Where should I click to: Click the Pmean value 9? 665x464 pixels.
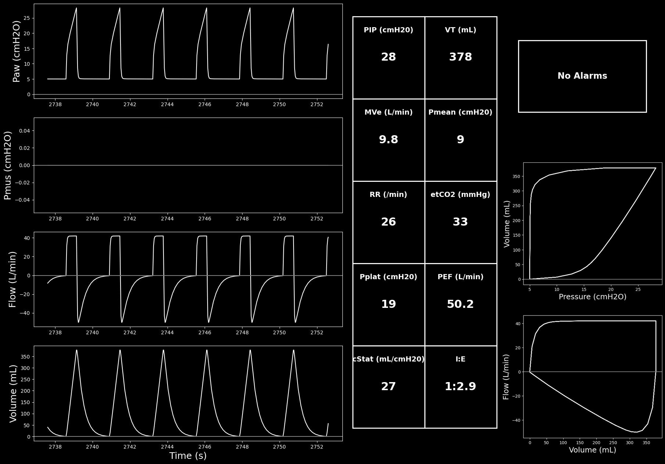460,140
